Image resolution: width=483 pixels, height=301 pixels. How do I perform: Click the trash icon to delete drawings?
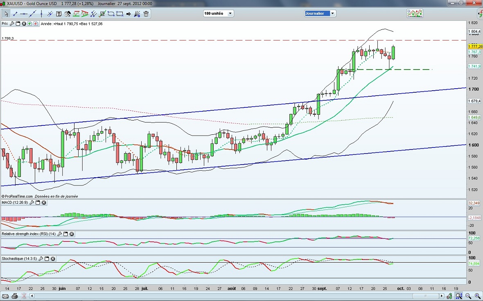(146, 14)
